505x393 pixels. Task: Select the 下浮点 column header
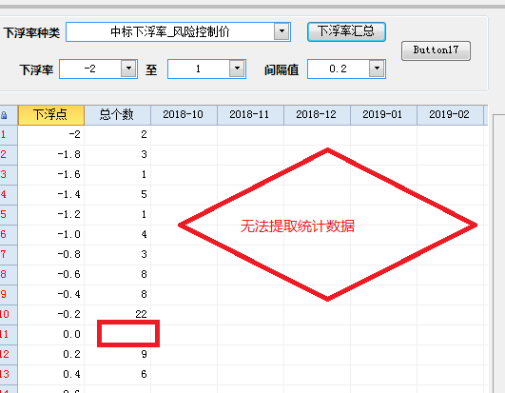tap(51, 115)
